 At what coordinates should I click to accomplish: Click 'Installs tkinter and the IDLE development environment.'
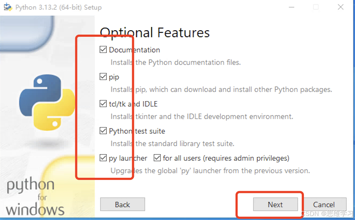(202, 116)
